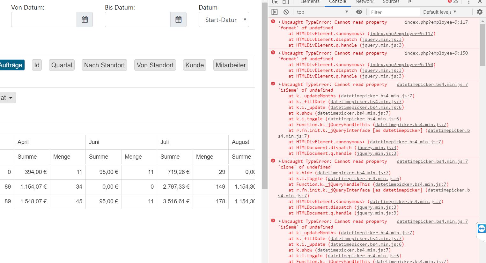Switch to the Network tab
Image resolution: width=486 pixels, height=263 pixels.
[364, 2]
